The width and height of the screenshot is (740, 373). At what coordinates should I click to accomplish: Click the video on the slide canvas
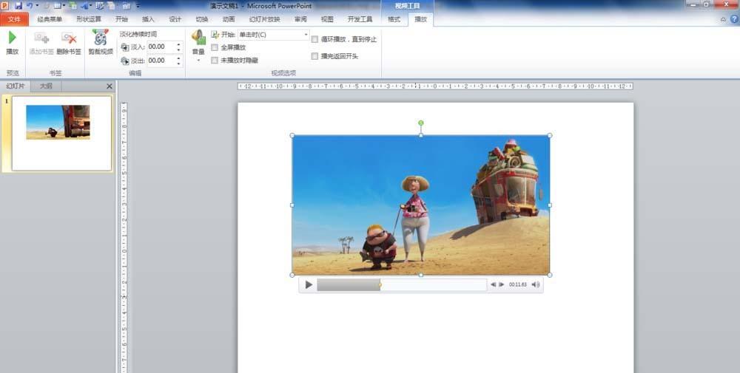click(x=420, y=205)
